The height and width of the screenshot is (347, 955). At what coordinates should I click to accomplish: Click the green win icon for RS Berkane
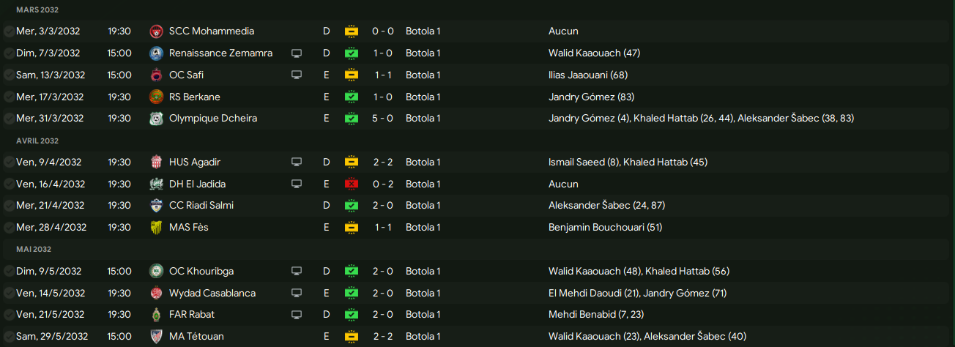point(352,97)
